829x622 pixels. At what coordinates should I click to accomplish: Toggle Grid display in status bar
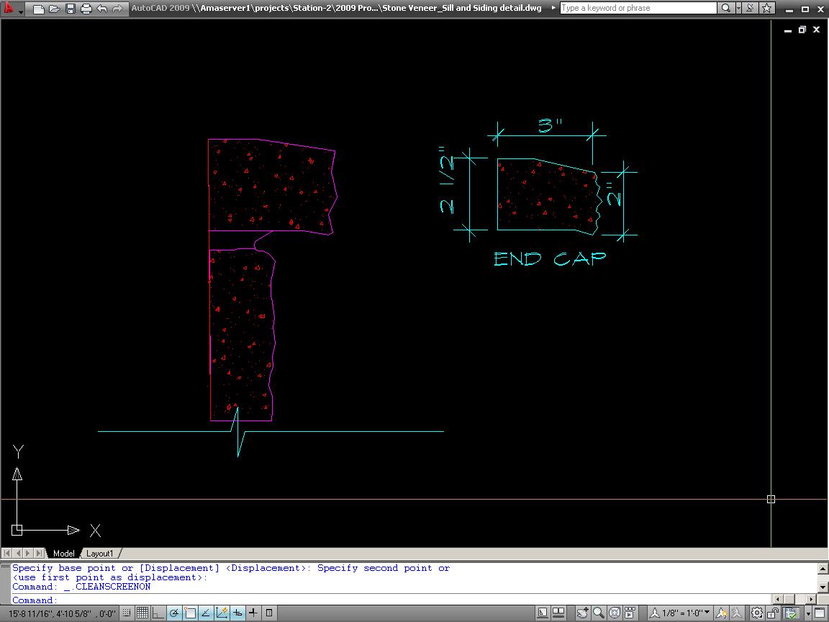point(142,613)
